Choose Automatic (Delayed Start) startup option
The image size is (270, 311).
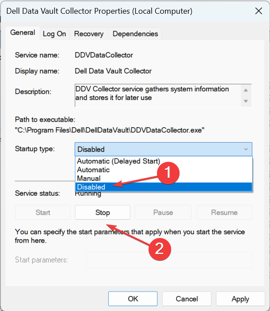[x=118, y=161]
